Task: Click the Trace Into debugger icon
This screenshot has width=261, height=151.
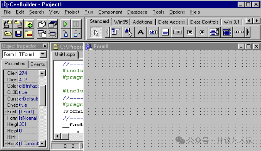Action: click(x=65, y=34)
